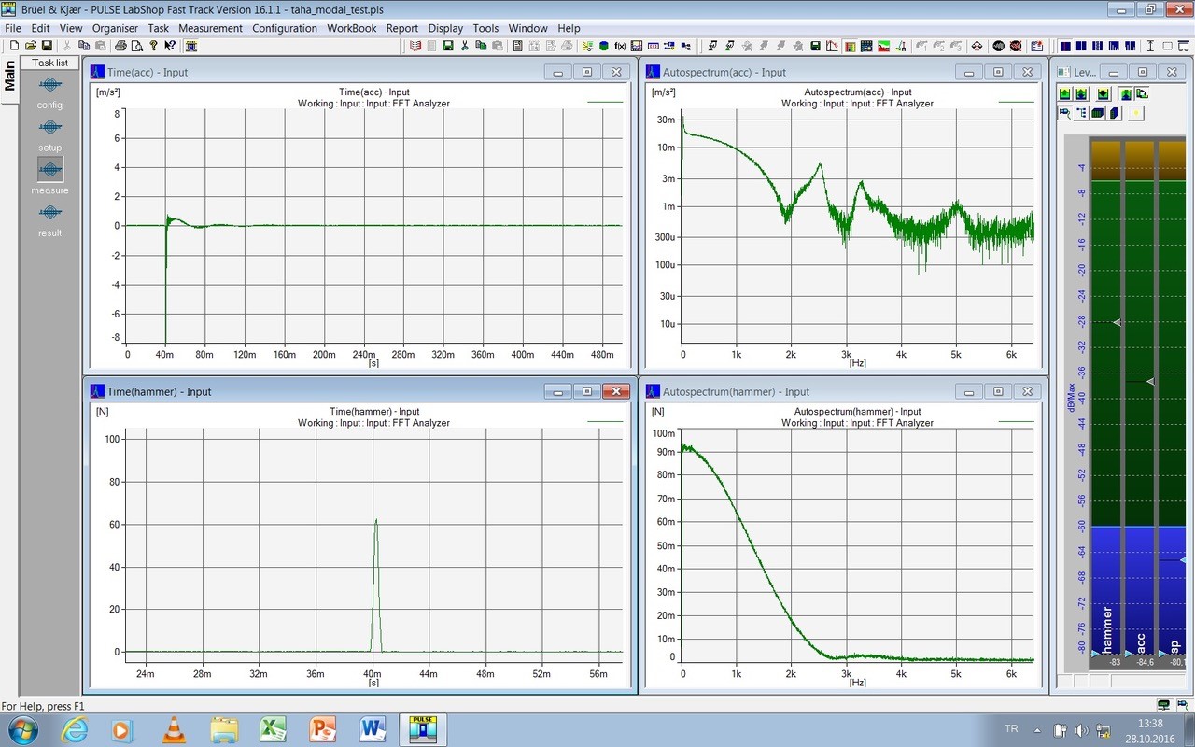Click the Save icon in main toolbar
The height and width of the screenshot is (747, 1195).
point(47,46)
